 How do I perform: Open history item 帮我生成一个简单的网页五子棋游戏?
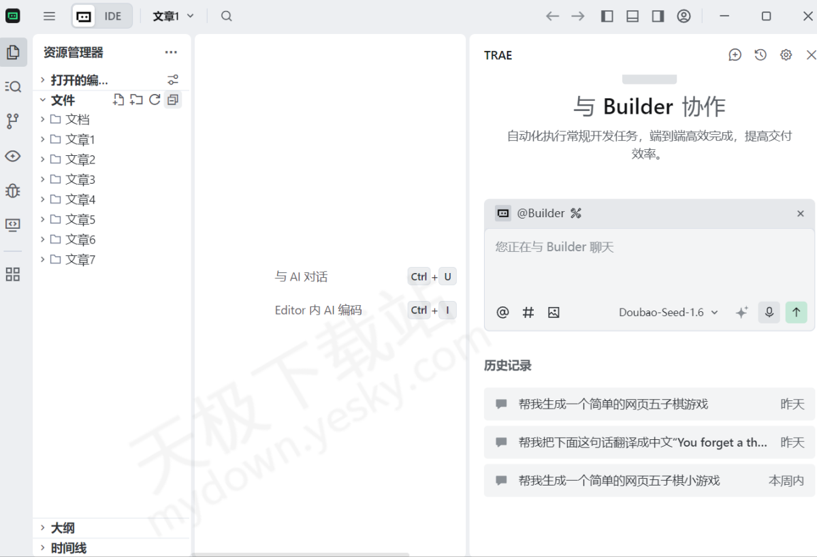coord(613,404)
